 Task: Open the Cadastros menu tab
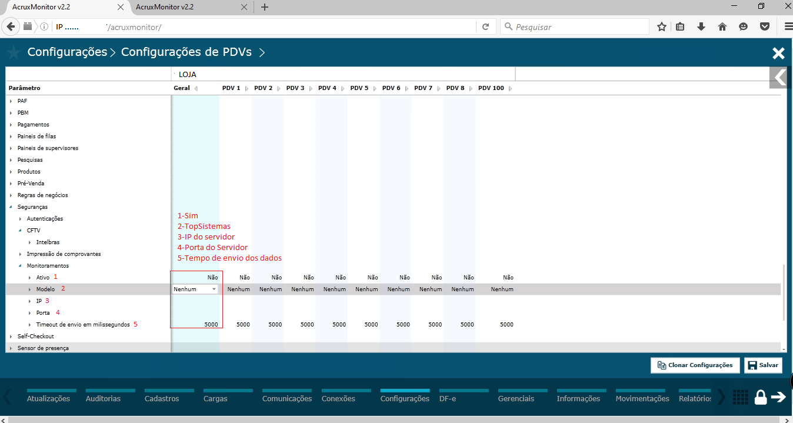(x=162, y=398)
